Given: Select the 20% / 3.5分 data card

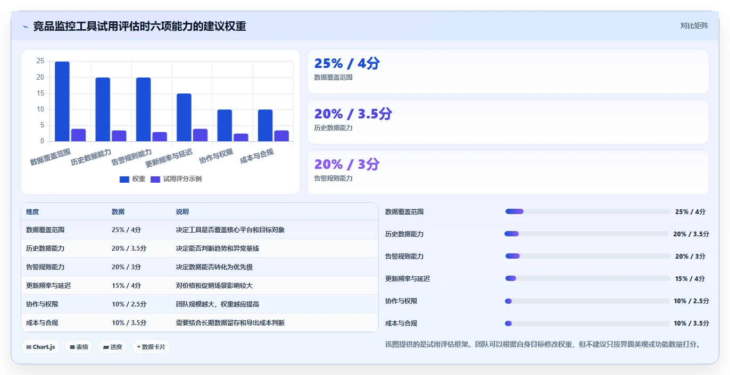Looking at the screenshot, I should click(508, 122).
